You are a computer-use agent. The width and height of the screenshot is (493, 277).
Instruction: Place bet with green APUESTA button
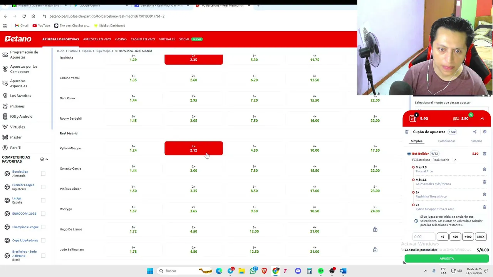point(446,259)
